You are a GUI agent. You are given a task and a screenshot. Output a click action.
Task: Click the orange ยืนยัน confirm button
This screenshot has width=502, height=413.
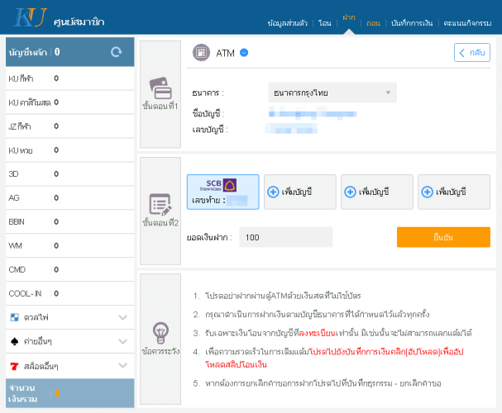click(x=443, y=237)
